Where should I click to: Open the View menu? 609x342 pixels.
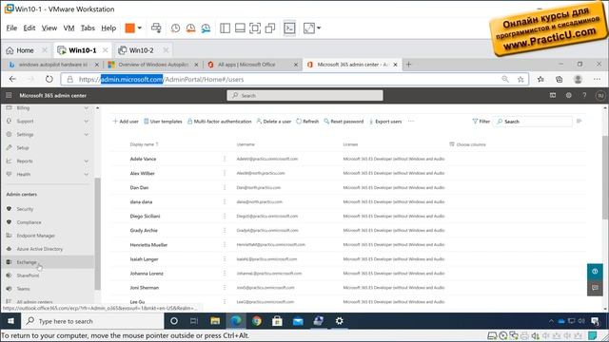click(x=49, y=28)
